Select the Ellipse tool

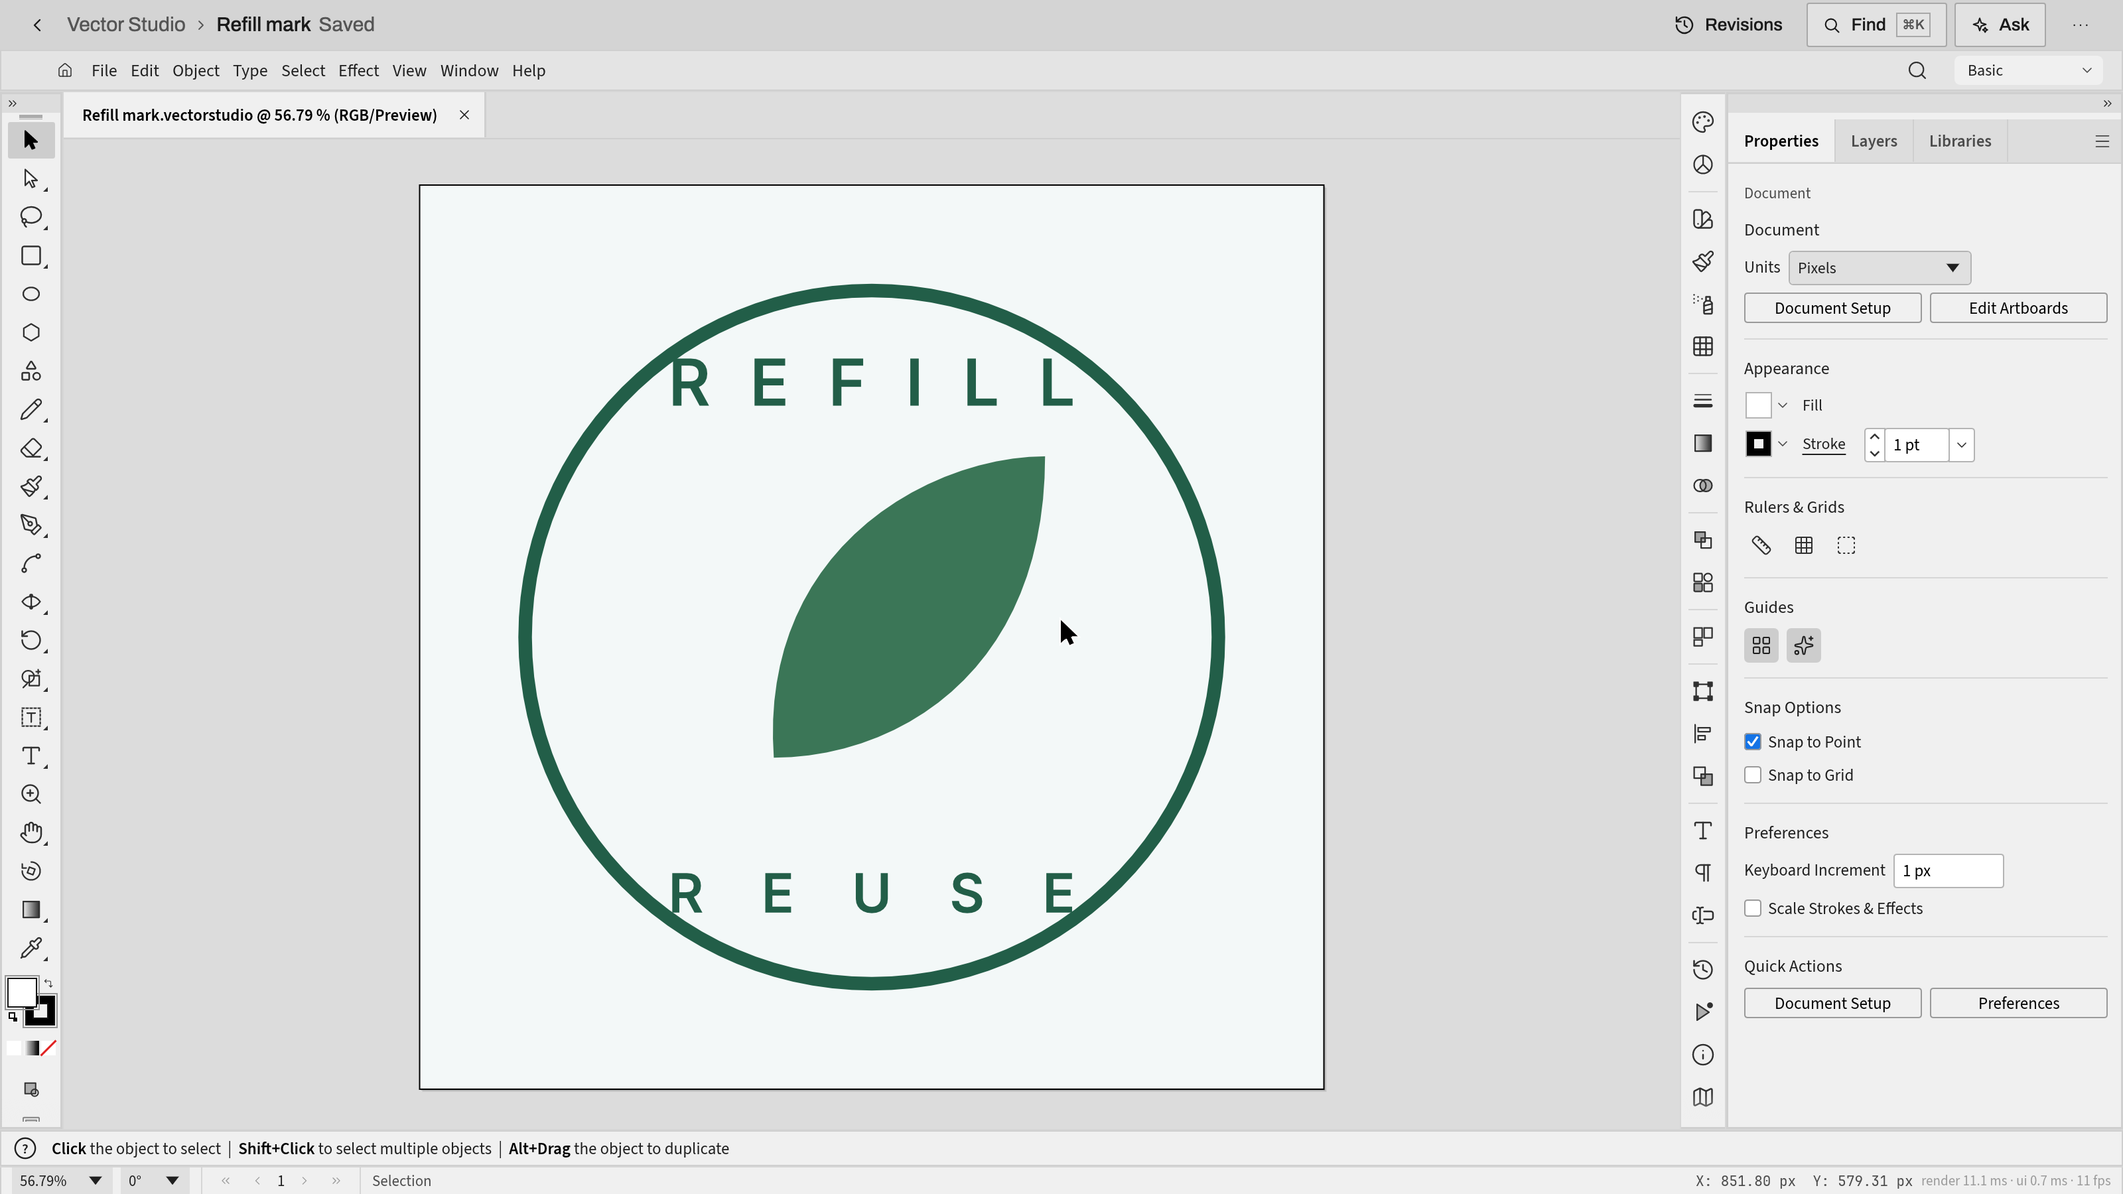click(x=31, y=294)
